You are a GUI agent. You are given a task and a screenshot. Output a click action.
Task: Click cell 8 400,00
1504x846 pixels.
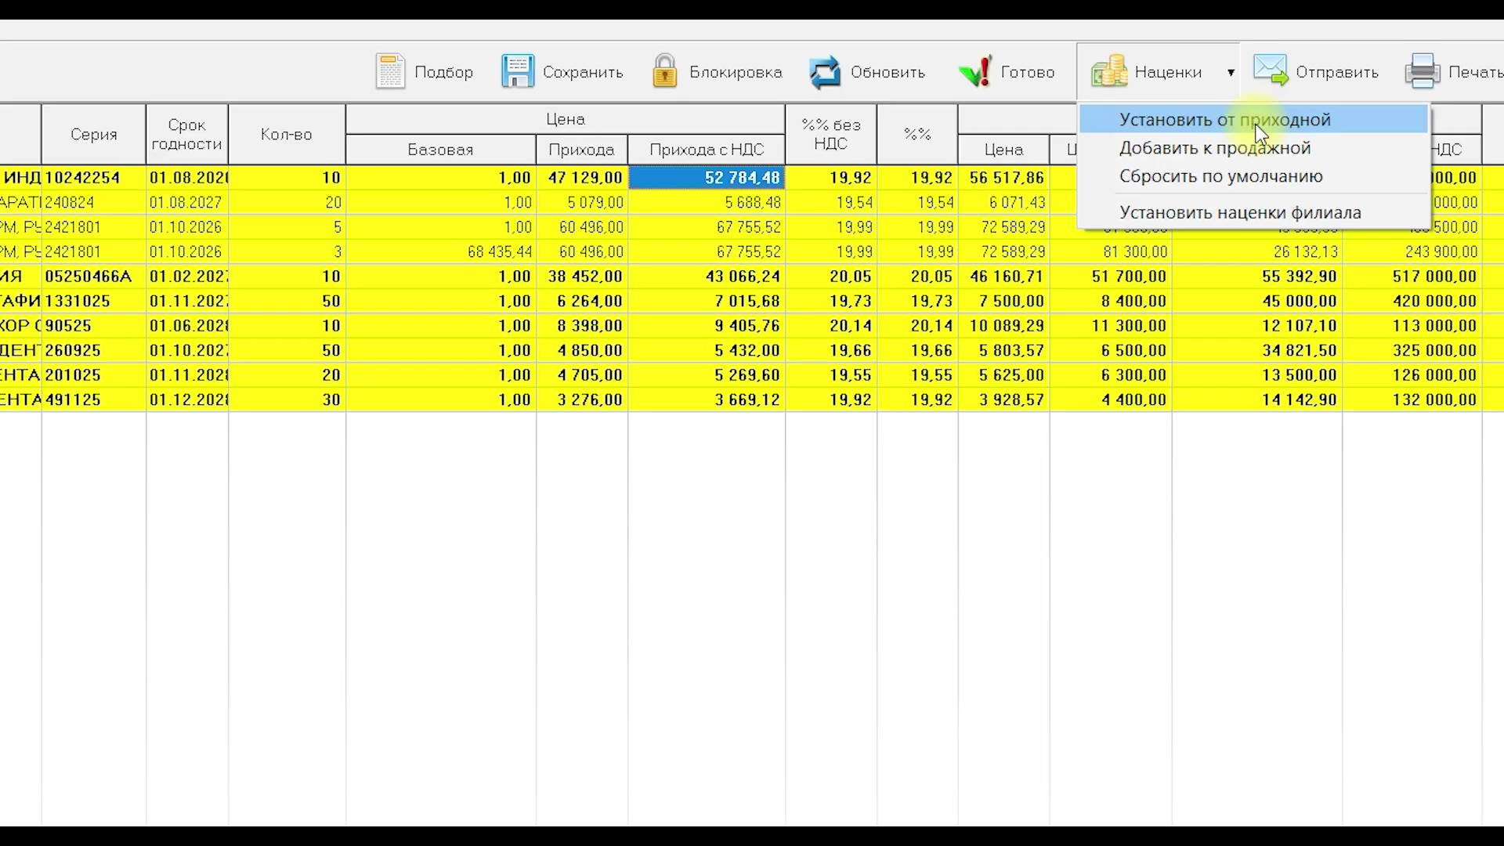coord(1111,301)
